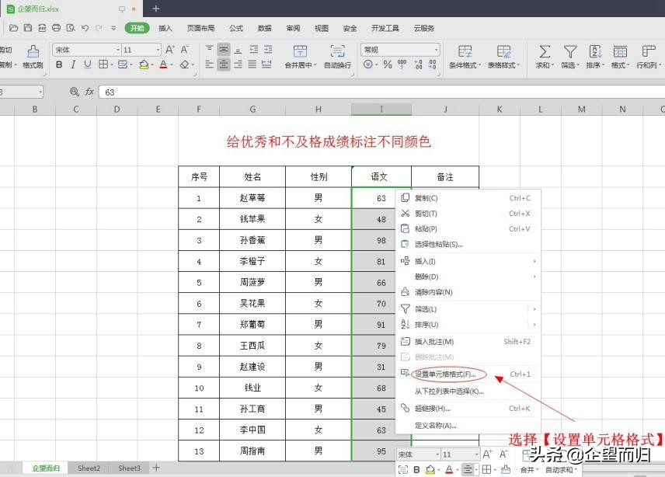Toggle align right in the ribbon

tap(238, 64)
